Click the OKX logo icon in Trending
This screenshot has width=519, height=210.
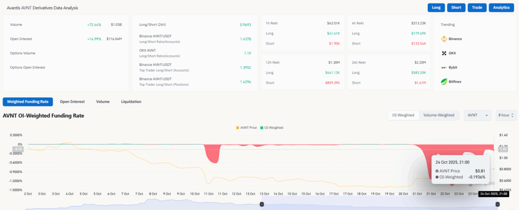(444, 53)
